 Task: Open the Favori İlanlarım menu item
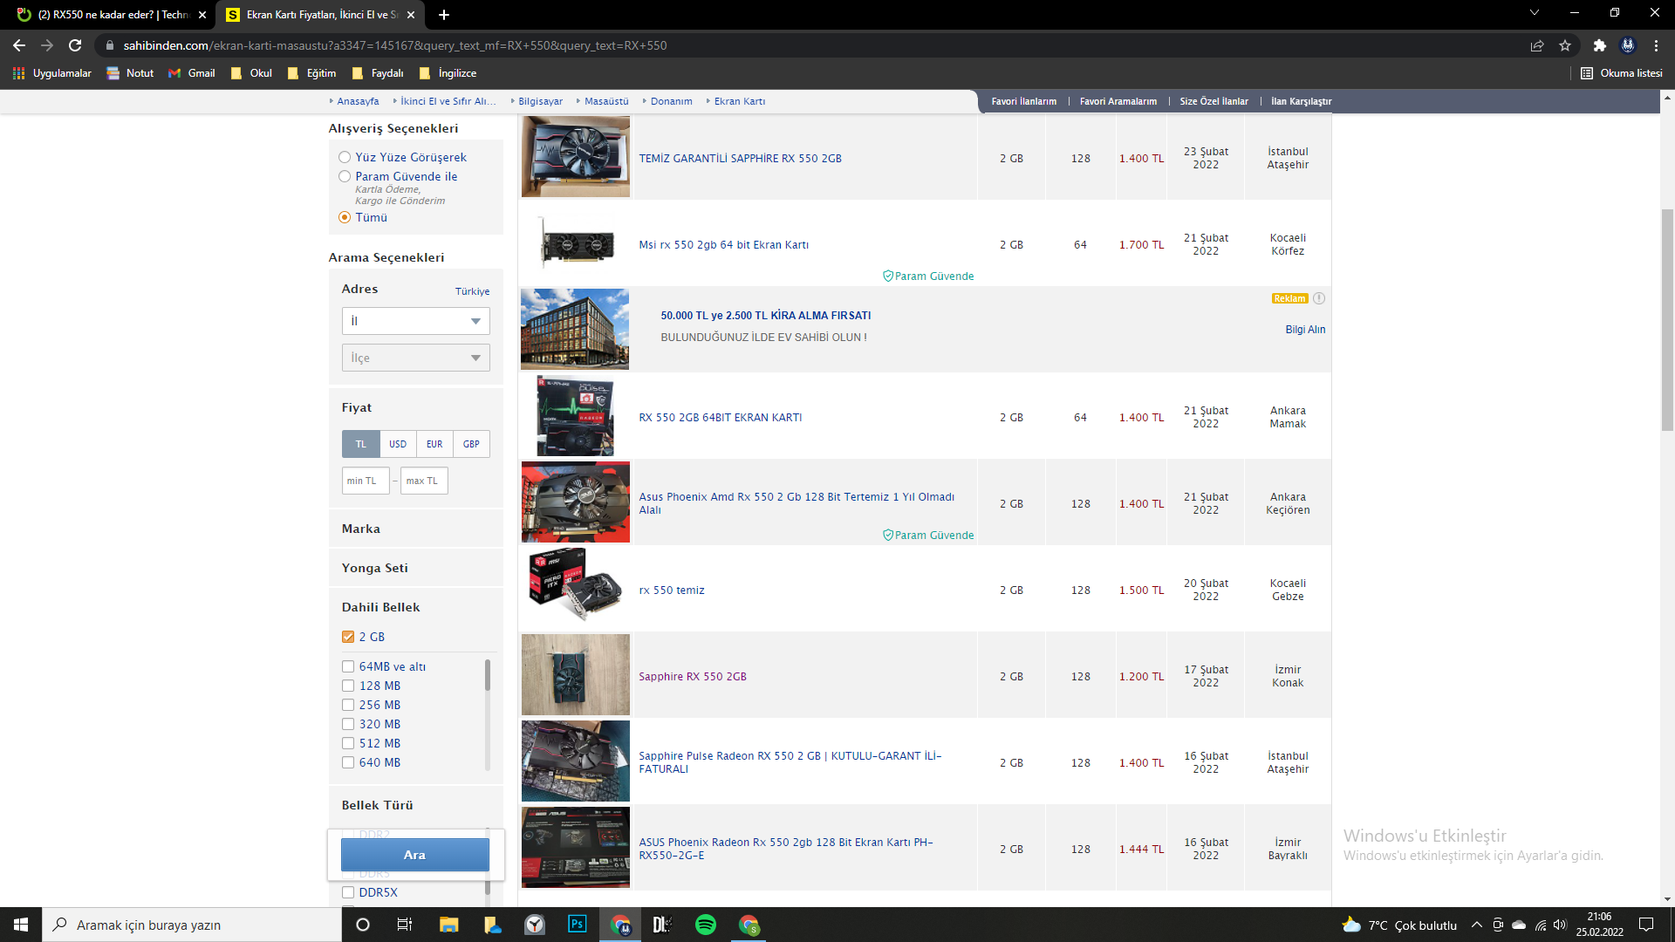point(1023,101)
